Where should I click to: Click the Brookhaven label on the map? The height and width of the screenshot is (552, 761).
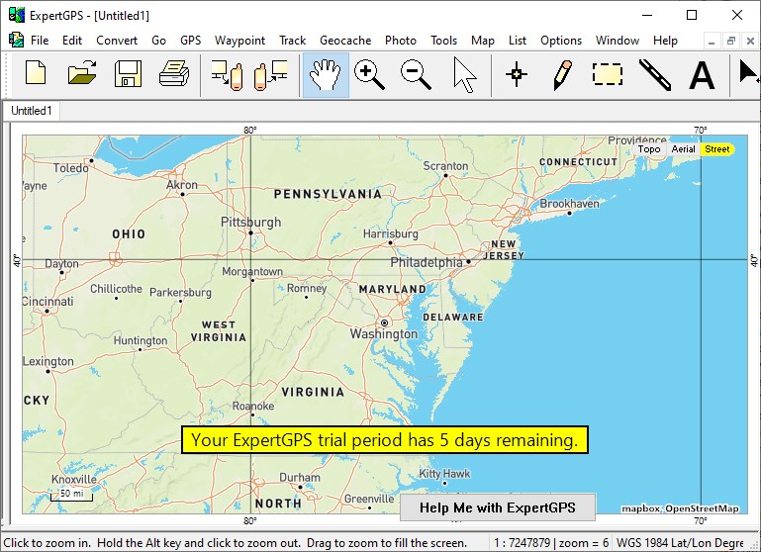coord(569,204)
